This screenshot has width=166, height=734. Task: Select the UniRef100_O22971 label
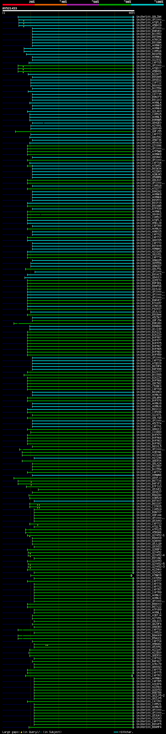tap(149, 415)
